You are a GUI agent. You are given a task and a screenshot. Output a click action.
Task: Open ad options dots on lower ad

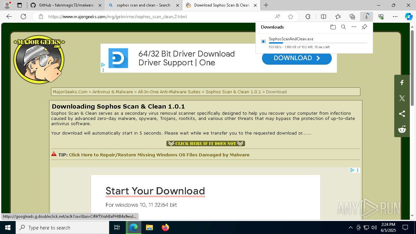358,170
